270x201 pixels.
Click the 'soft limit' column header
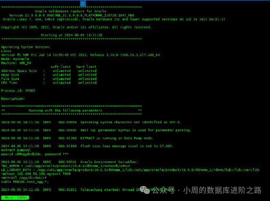pos(61,67)
